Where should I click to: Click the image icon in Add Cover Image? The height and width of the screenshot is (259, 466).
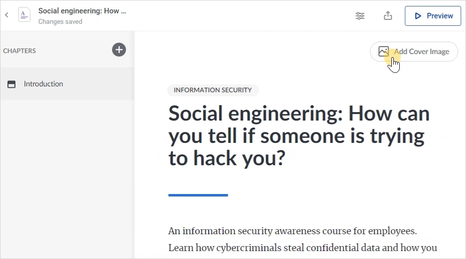coord(383,51)
